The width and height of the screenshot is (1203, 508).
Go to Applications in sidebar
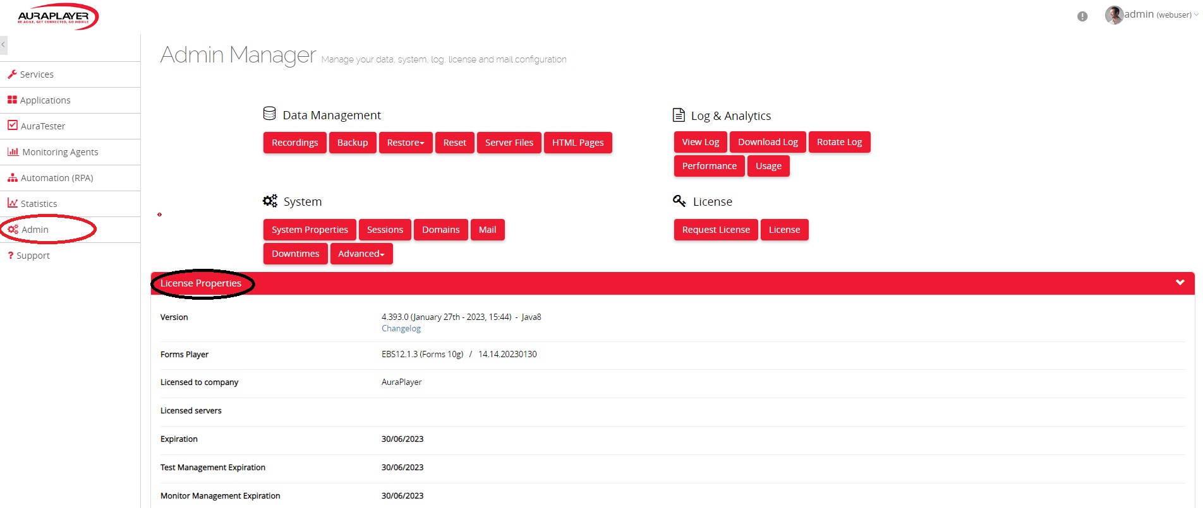point(45,100)
